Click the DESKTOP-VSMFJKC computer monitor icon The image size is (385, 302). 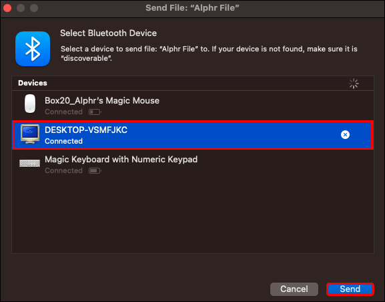(x=30, y=134)
